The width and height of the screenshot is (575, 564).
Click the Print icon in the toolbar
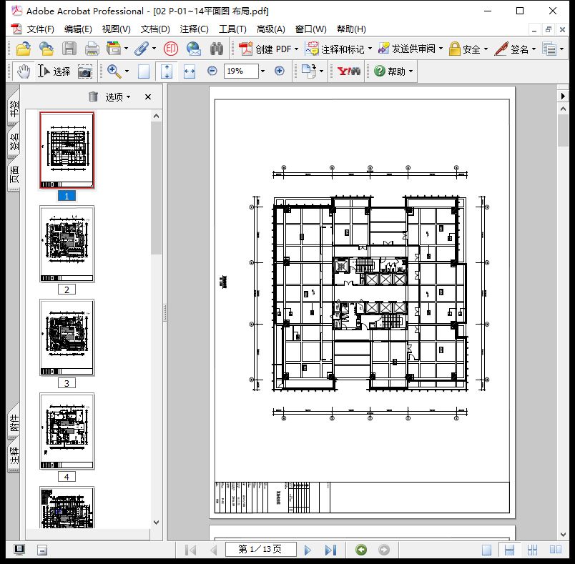(x=92, y=49)
